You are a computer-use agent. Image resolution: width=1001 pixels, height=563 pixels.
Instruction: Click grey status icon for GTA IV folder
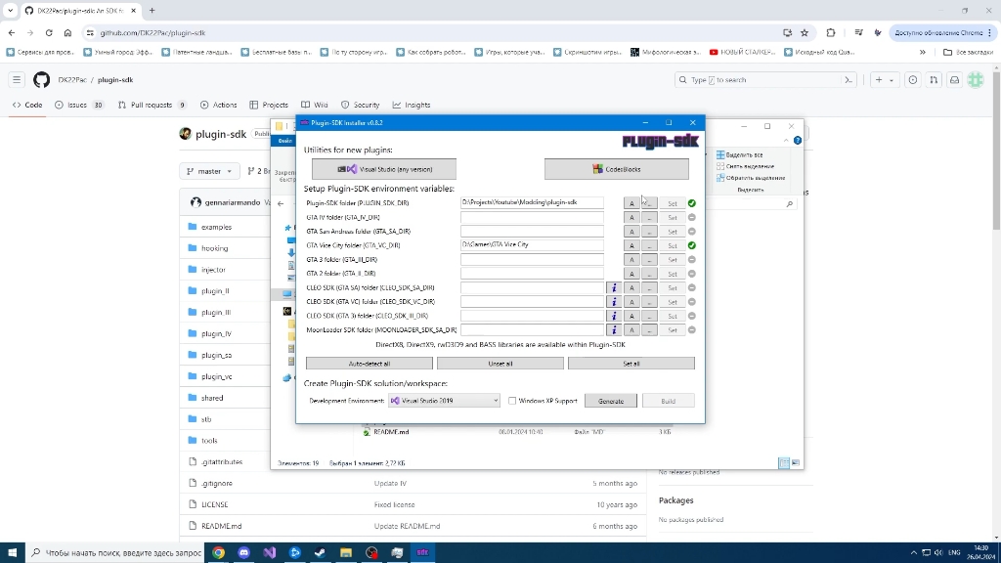pyautogui.click(x=691, y=218)
